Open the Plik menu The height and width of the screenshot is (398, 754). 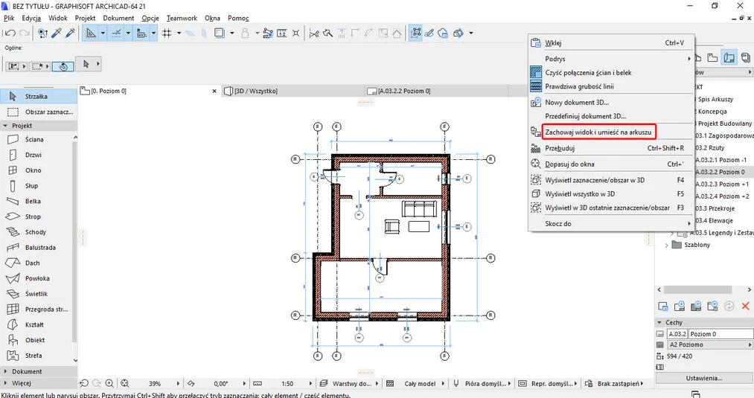point(9,18)
